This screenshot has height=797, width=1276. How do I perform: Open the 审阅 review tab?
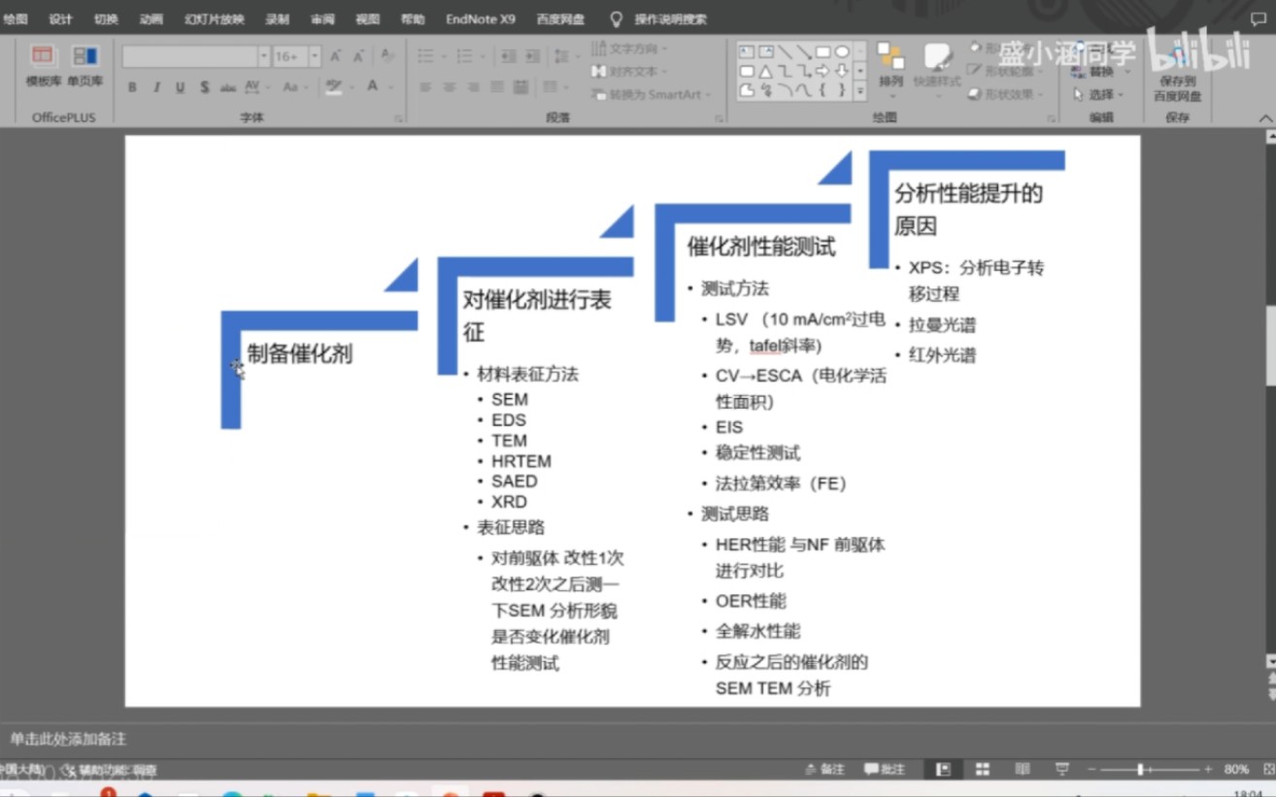tap(322, 19)
